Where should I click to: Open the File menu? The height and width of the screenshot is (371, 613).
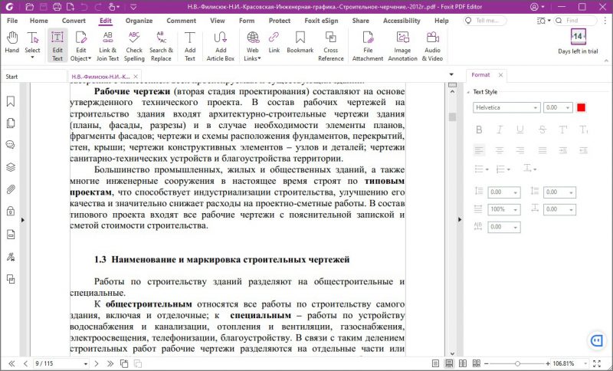tap(12, 21)
